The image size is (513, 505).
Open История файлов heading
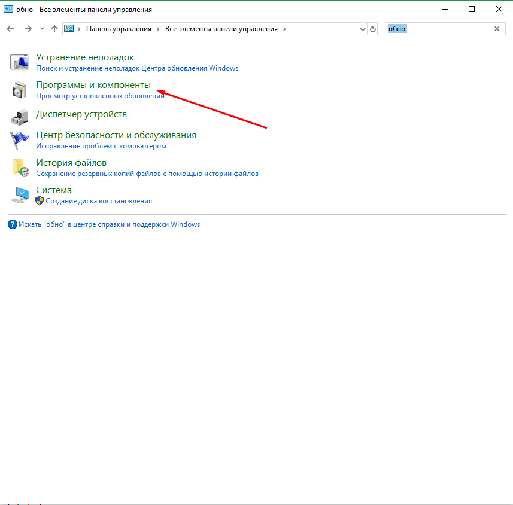71,163
